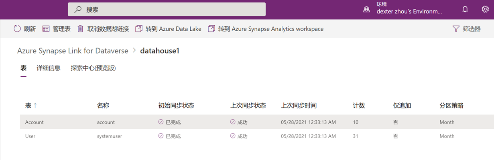Click the breadcrumb chevron before datahouse1
This screenshot has width=494, height=160.
[134, 51]
